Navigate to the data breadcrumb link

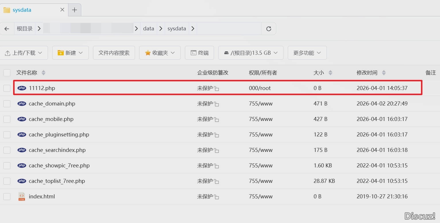pyautogui.click(x=148, y=28)
